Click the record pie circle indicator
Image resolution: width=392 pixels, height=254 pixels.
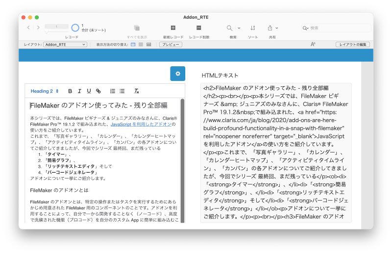click(x=75, y=27)
